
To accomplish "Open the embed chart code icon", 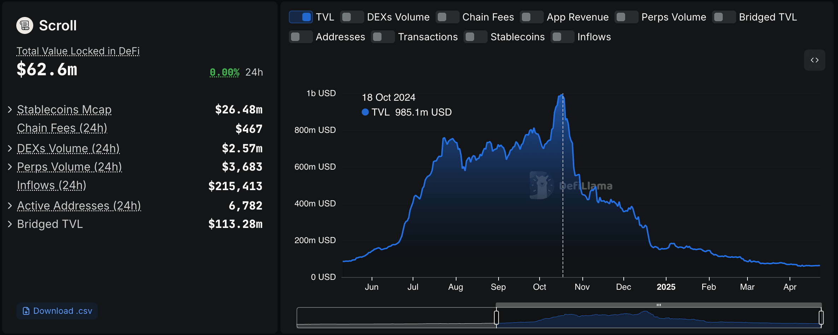I will [814, 60].
